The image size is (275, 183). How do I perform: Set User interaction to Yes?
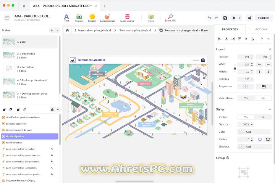246,98
